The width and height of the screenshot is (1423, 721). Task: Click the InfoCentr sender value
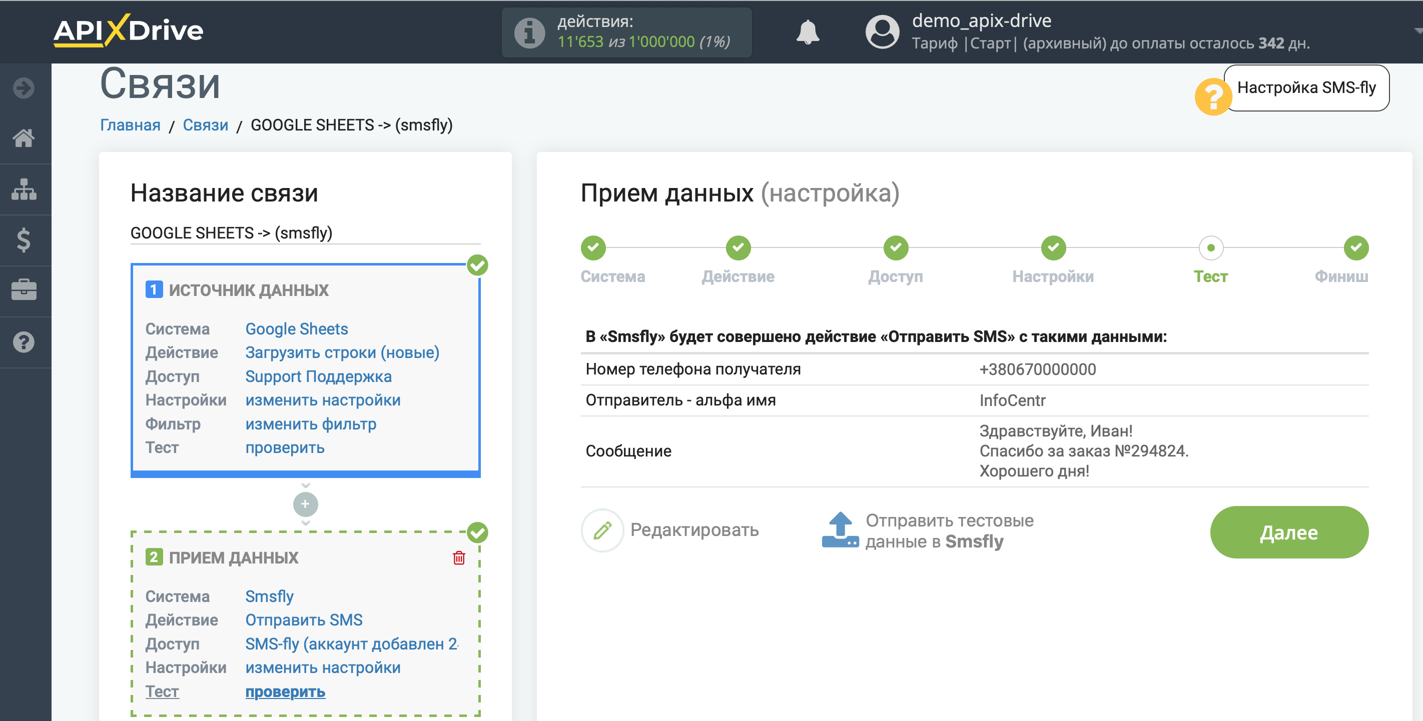pos(1012,400)
